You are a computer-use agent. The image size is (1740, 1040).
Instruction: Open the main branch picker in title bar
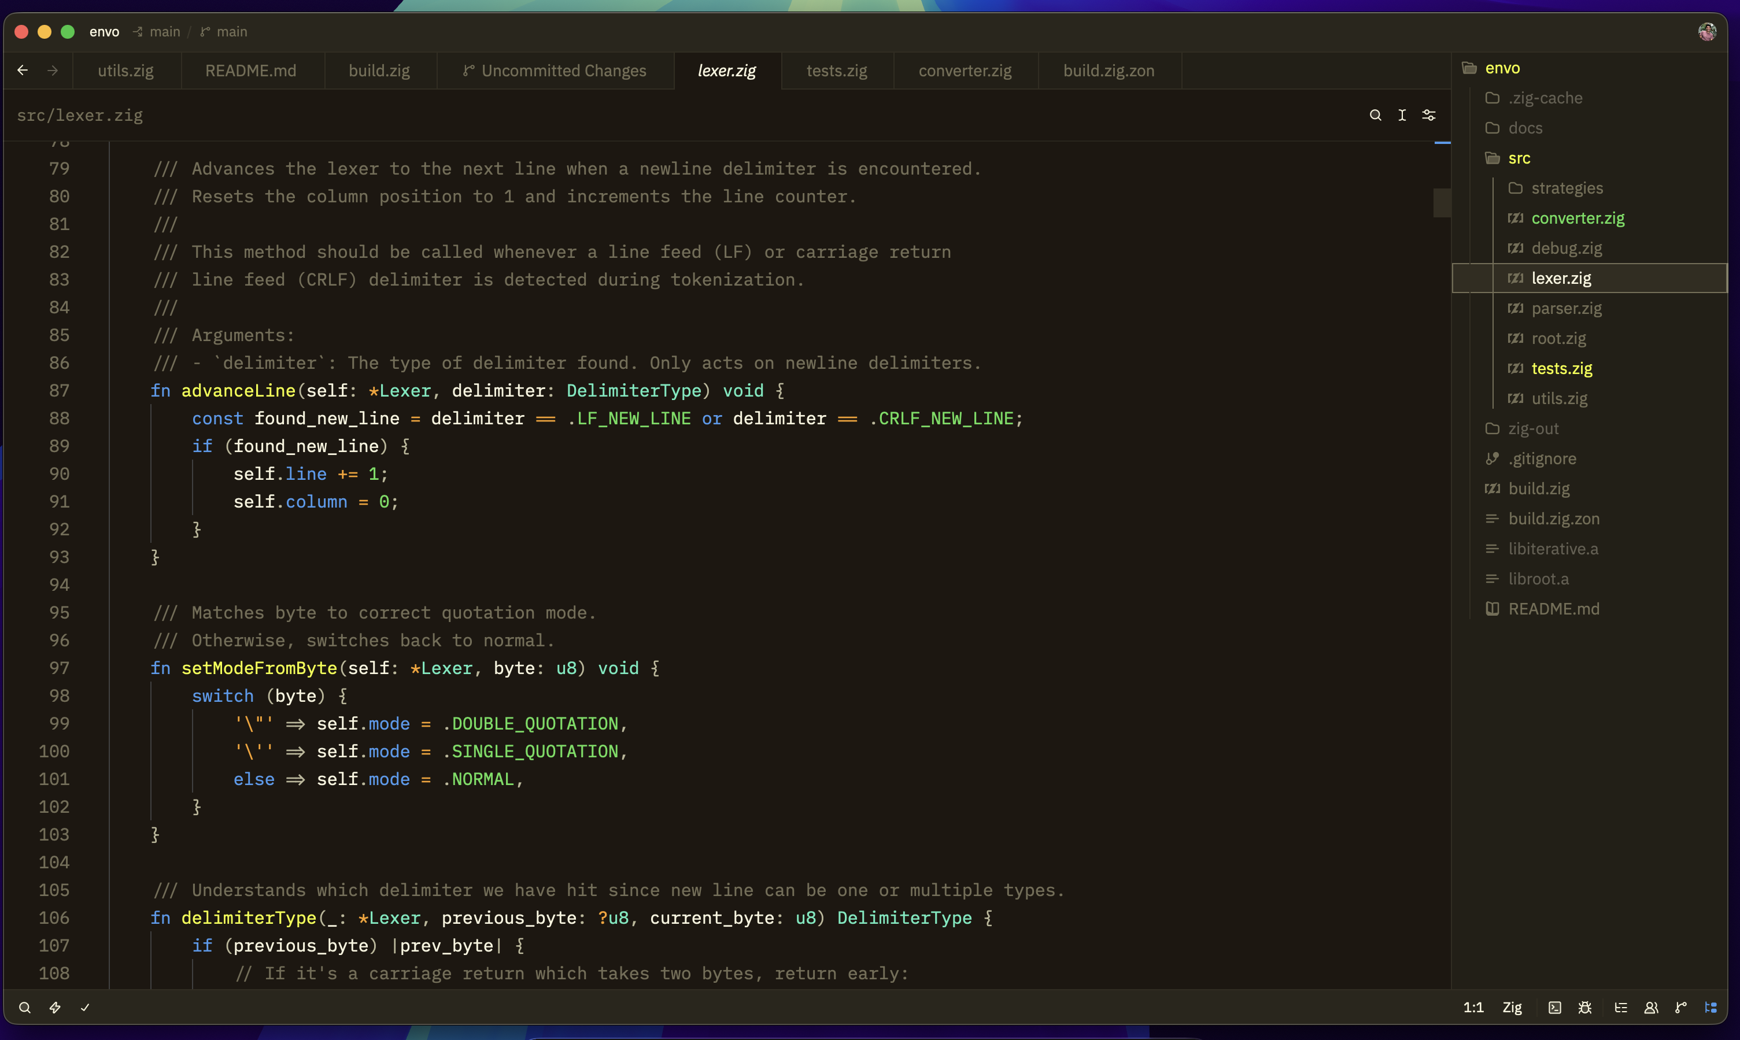click(224, 32)
